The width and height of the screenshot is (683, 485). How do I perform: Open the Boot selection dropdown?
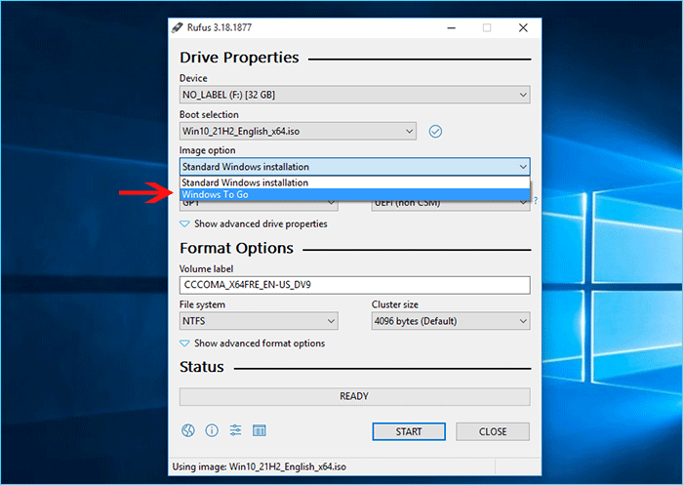coord(298,131)
